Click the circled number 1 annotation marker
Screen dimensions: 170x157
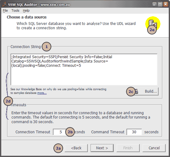tap(46, 47)
